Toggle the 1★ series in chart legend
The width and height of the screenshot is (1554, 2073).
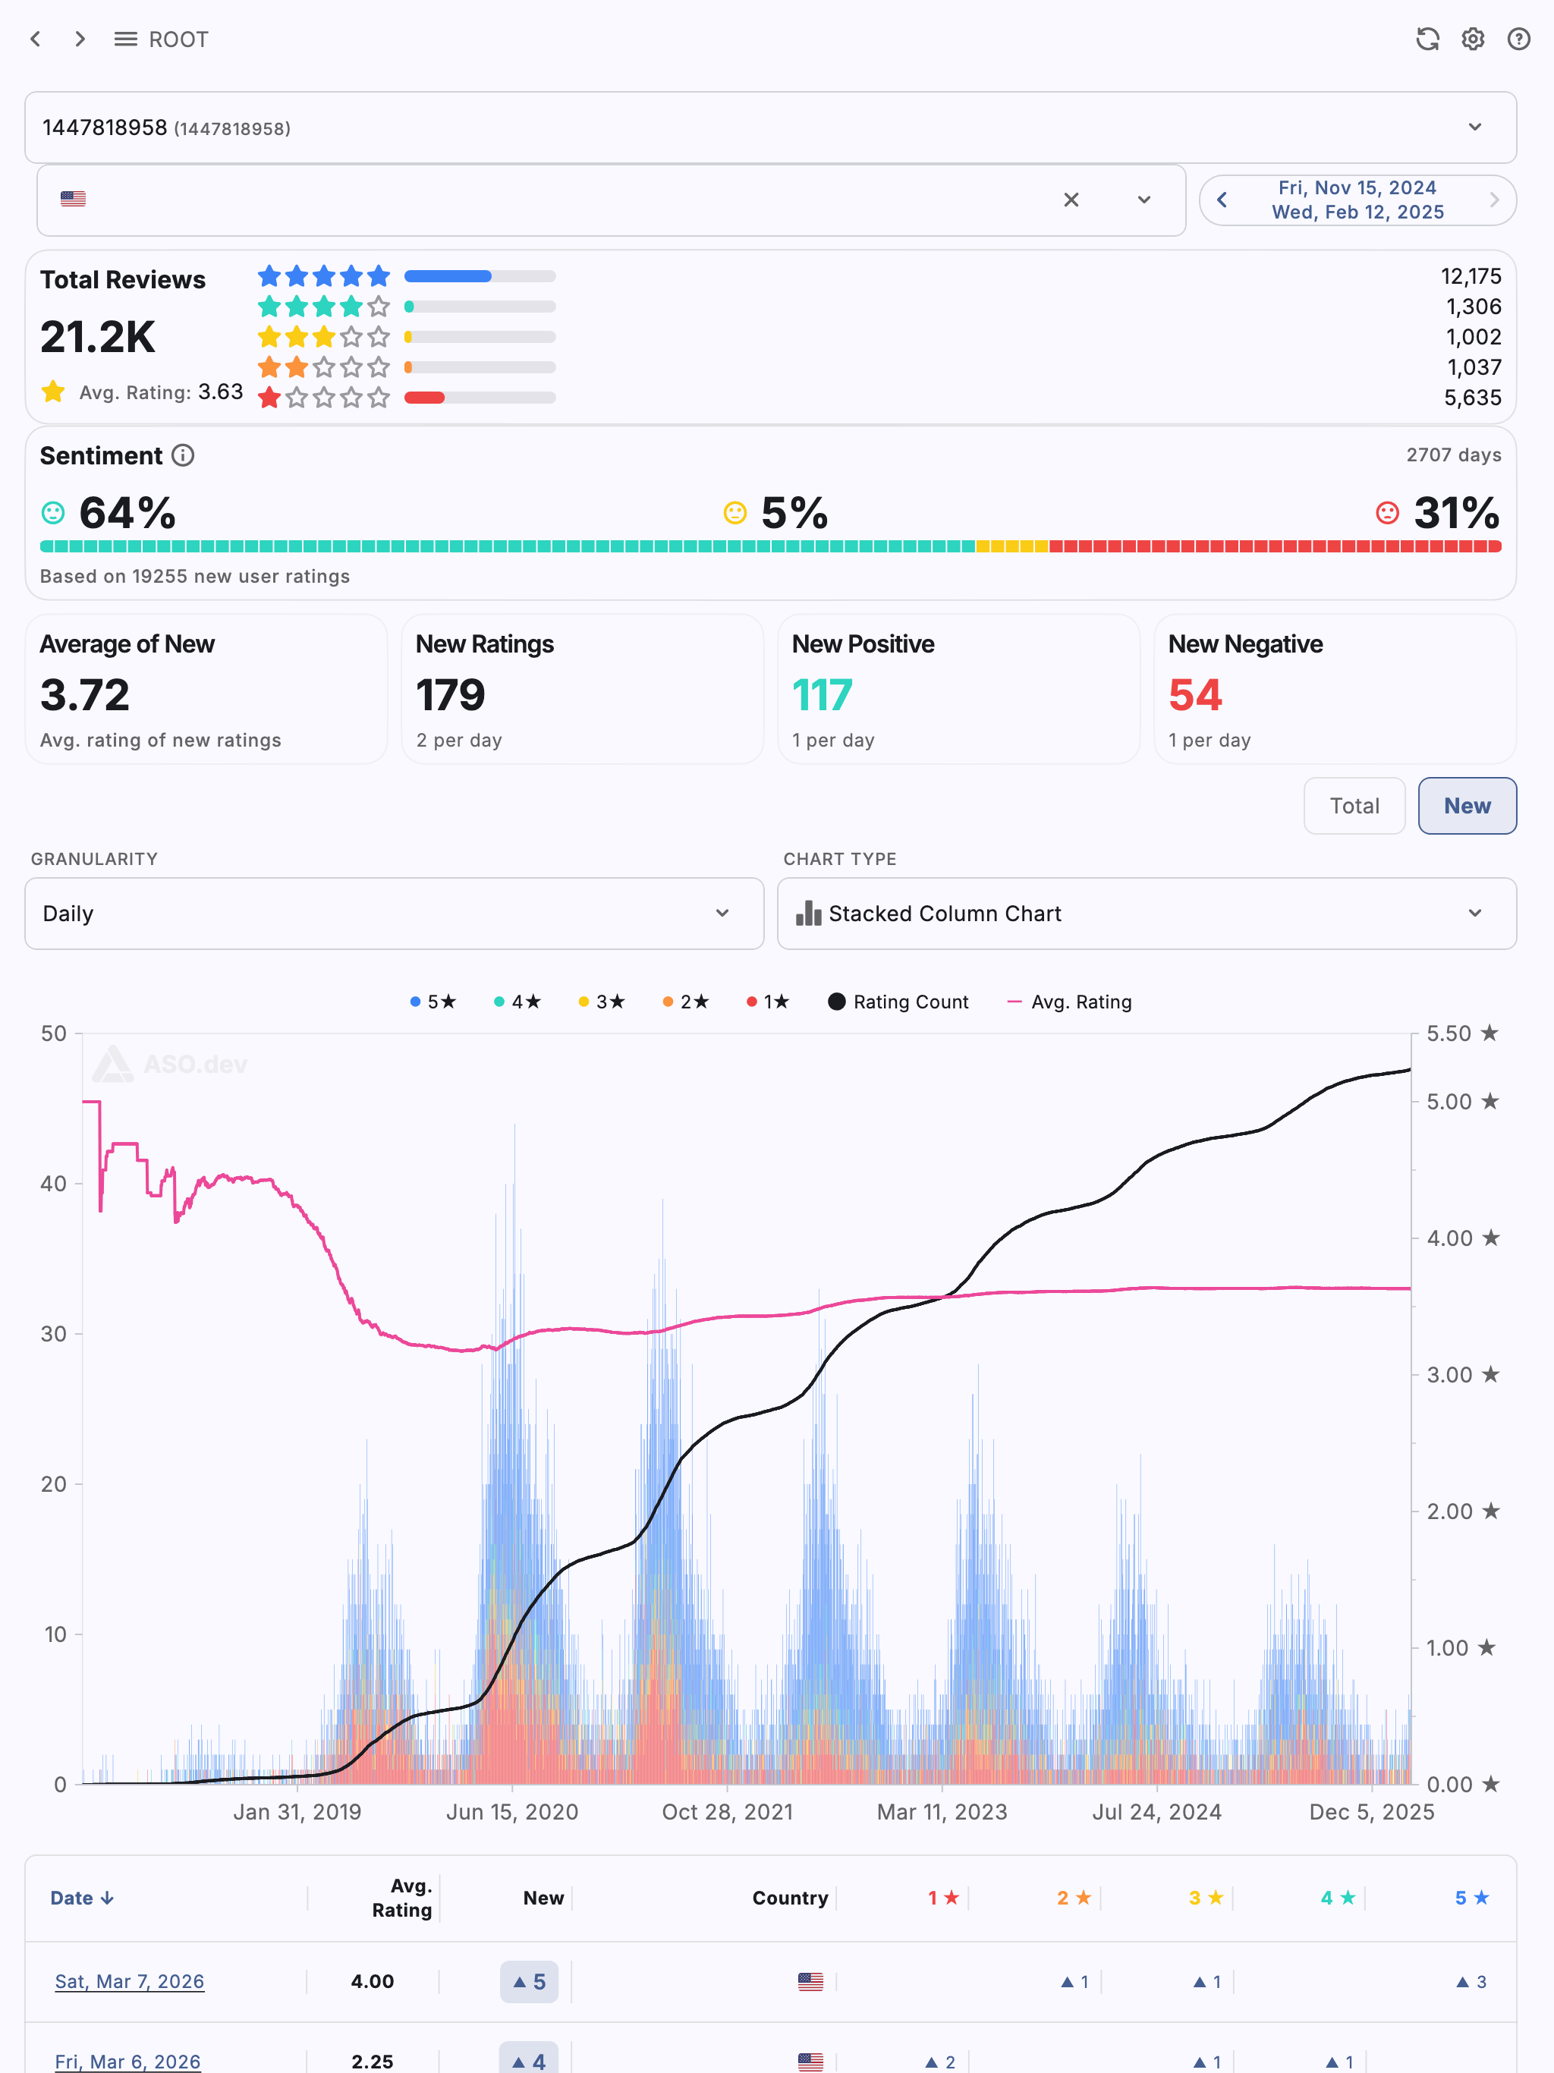(x=769, y=1002)
